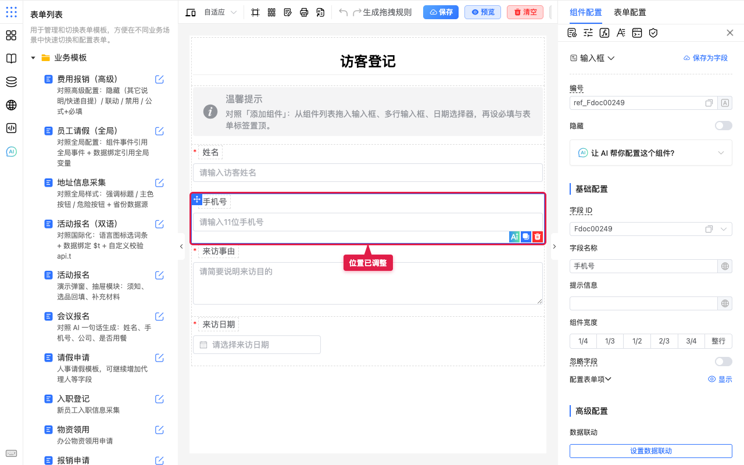Click the device preview icon in toolbar
The height and width of the screenshot is (465, 744).
tap(190, 12)
